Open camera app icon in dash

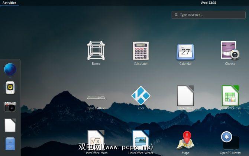[10, 107]
